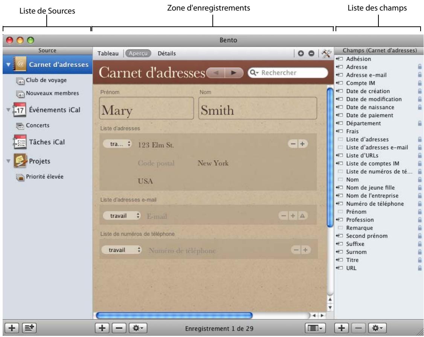Image resolution: width=424 pixels, height=337 pixels.
Task: Click the round plus icon in toolbar
Action: click(x=301, y=53)
